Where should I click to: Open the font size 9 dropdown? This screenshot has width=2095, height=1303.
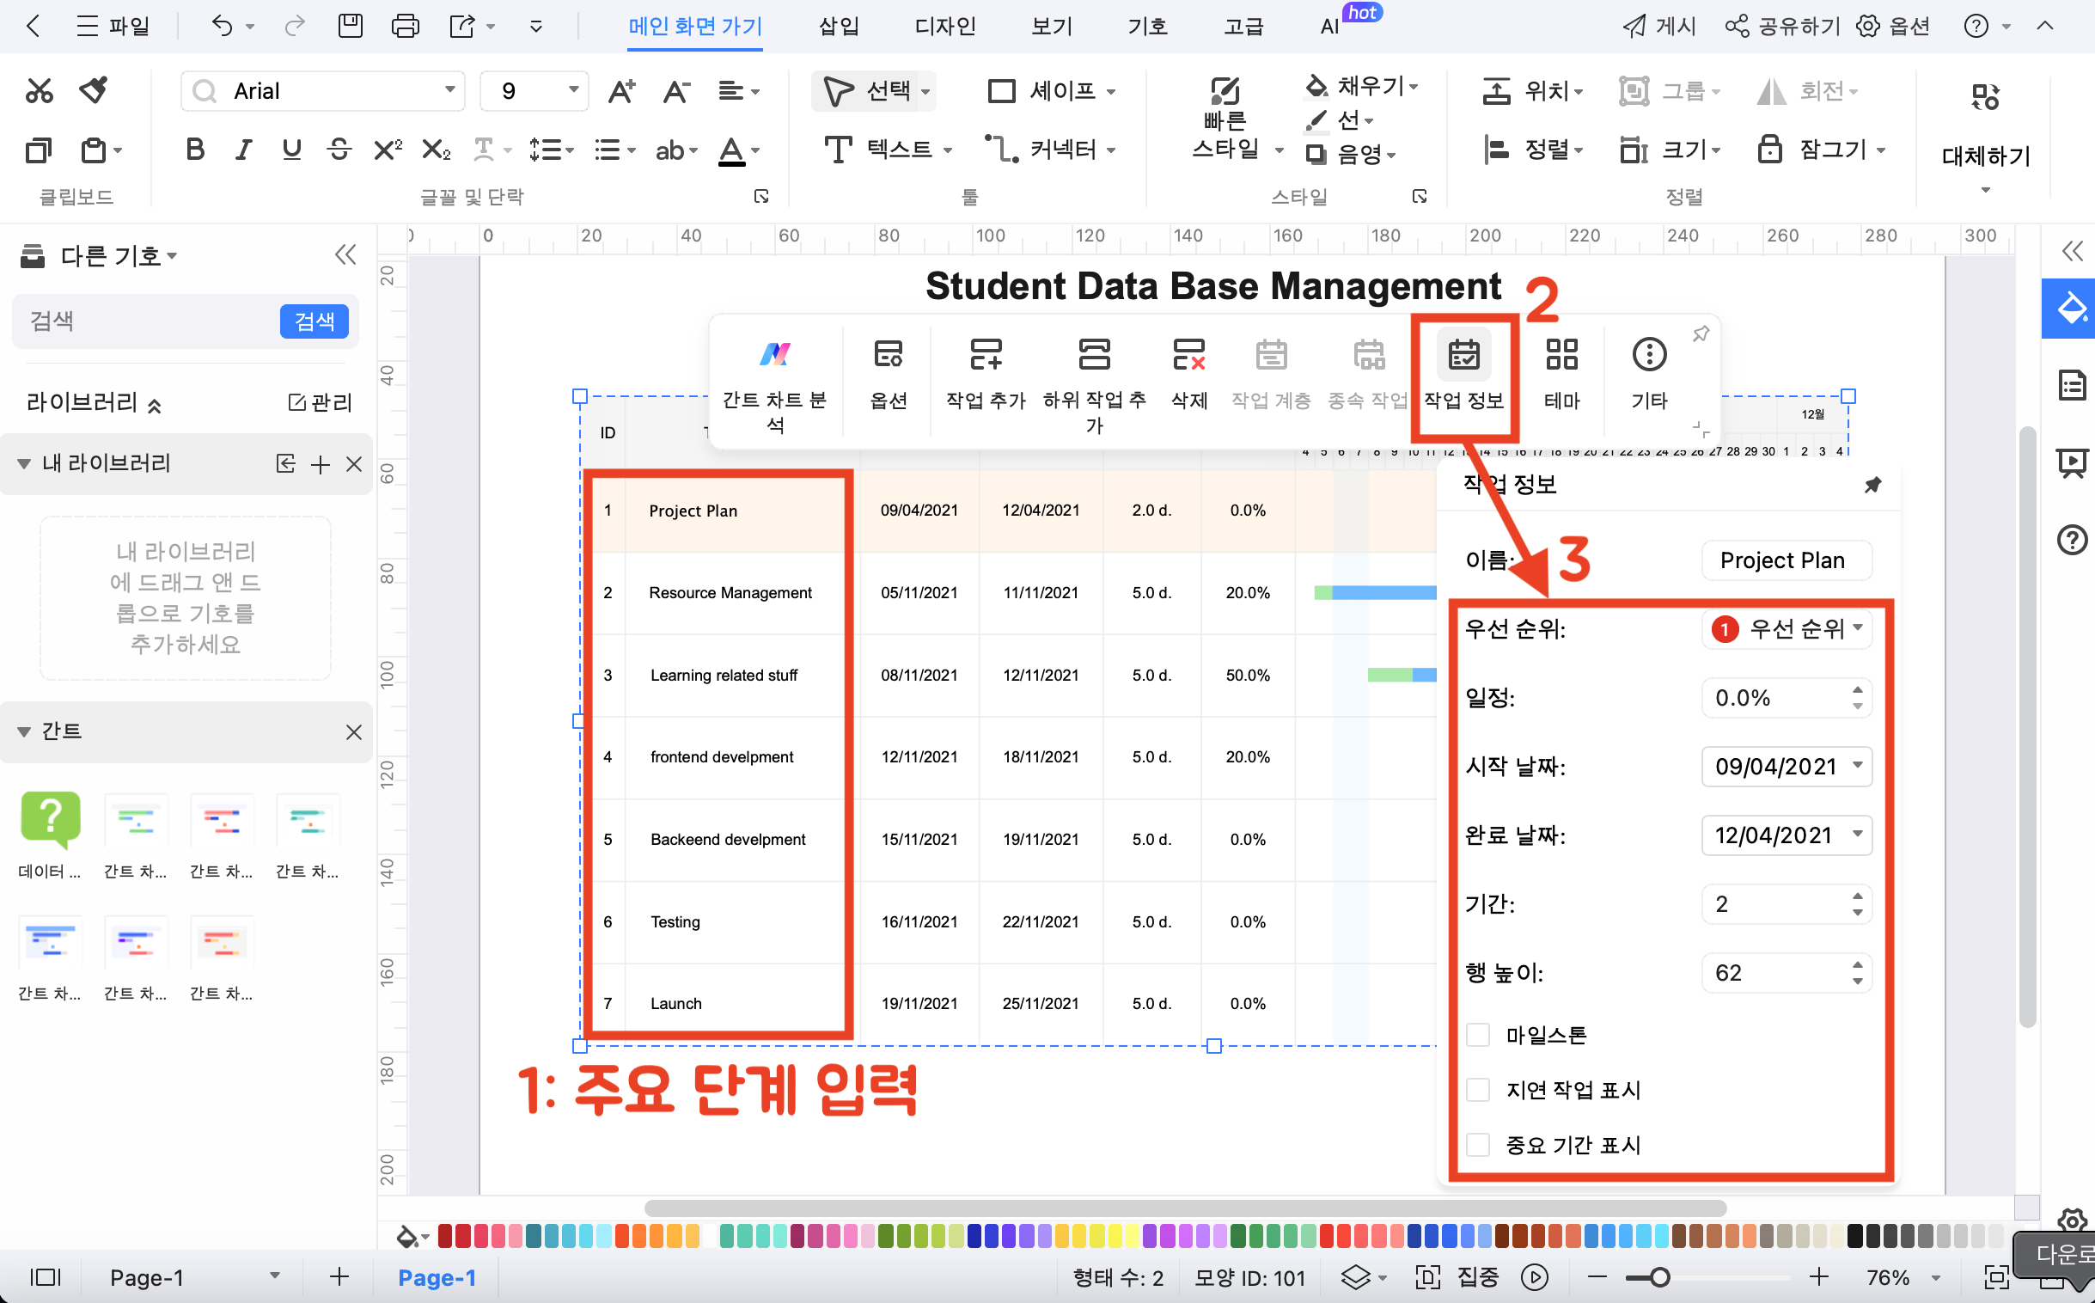pyautogui.click(x=574, y=90)
